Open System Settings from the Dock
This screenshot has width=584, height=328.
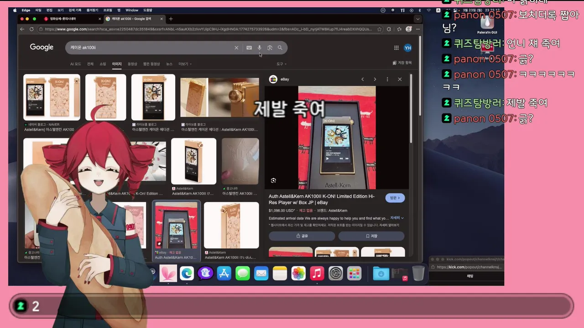point(335,273)
